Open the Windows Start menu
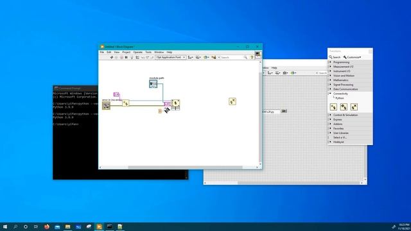This screenshot has height=231, width=411. (5, 227)
